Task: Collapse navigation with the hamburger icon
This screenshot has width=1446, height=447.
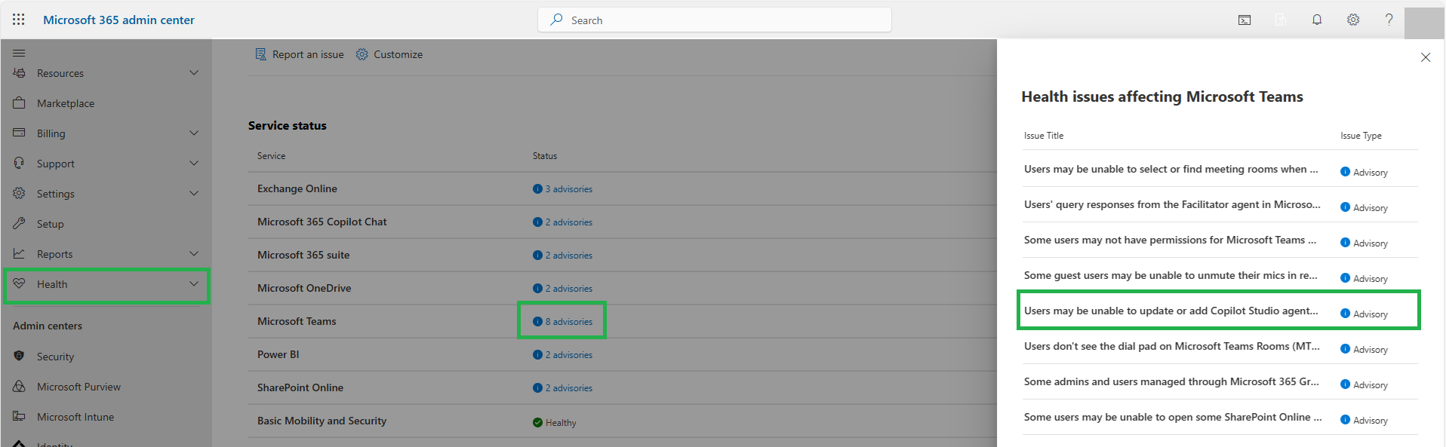Action: 19,53
